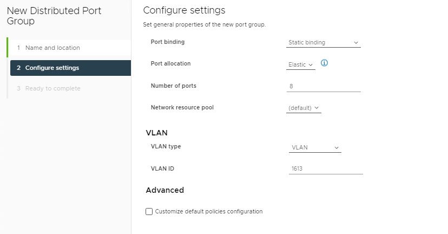Click the New Distributed Port Group title
The width and height of the screenshot is (448, 234).
tap(54, 16)
